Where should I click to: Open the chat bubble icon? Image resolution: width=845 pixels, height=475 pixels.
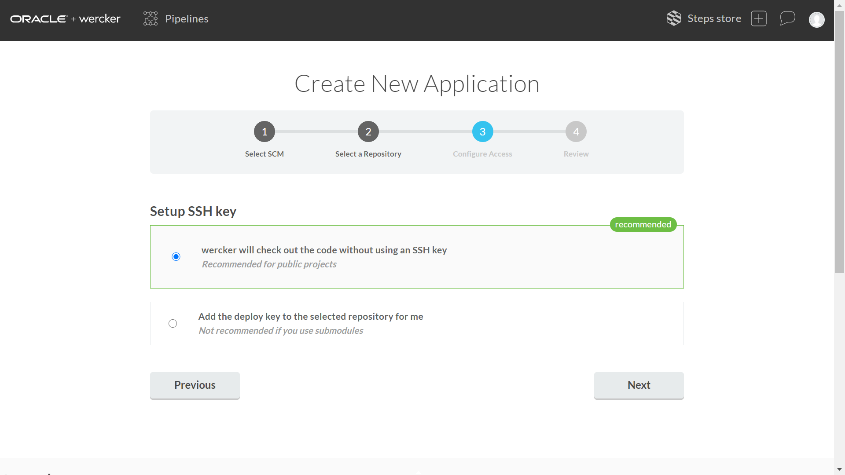click(x=787, y=18)
